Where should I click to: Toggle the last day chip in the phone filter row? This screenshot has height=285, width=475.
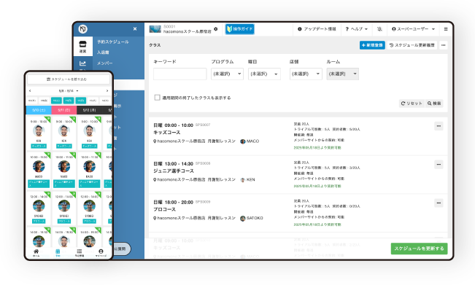(x=105, y=101)
